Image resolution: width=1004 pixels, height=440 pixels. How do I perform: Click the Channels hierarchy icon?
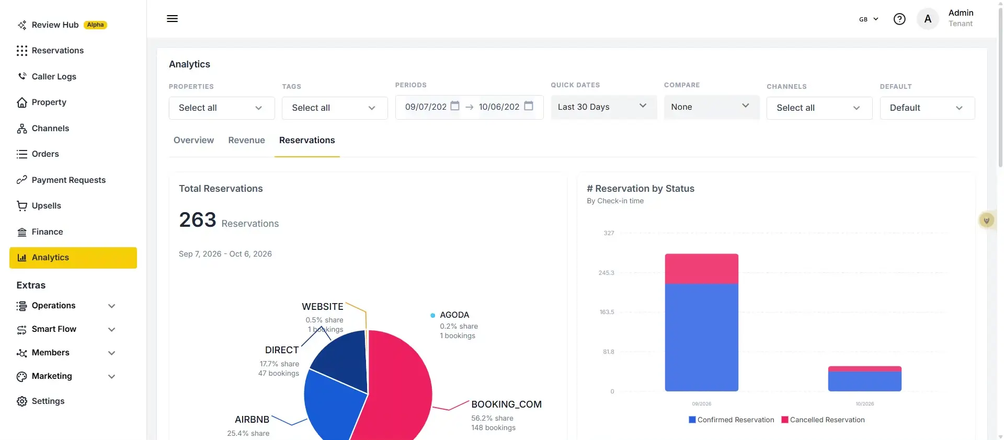tap(22, 129)
